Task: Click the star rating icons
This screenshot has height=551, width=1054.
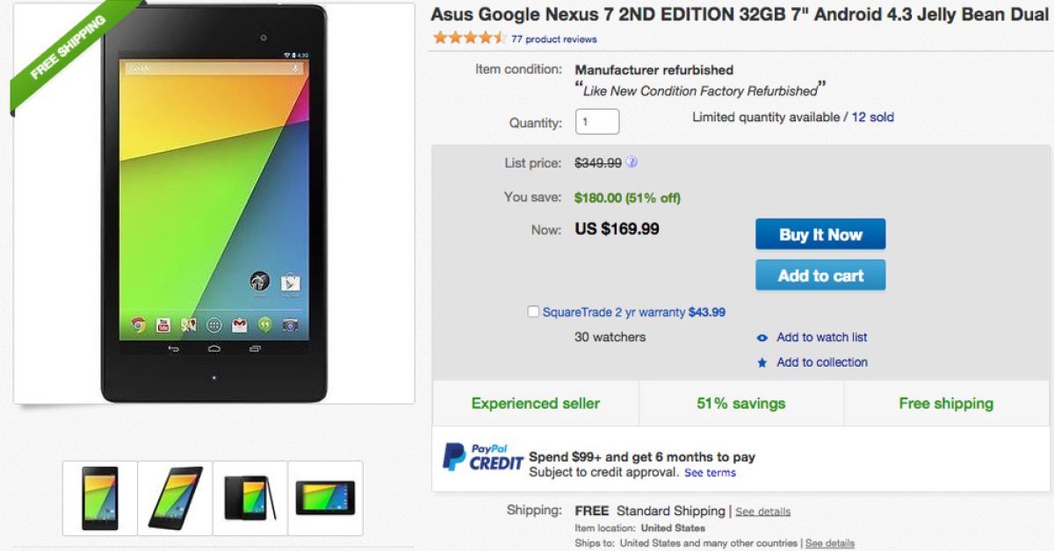Action: click(469, 39)
